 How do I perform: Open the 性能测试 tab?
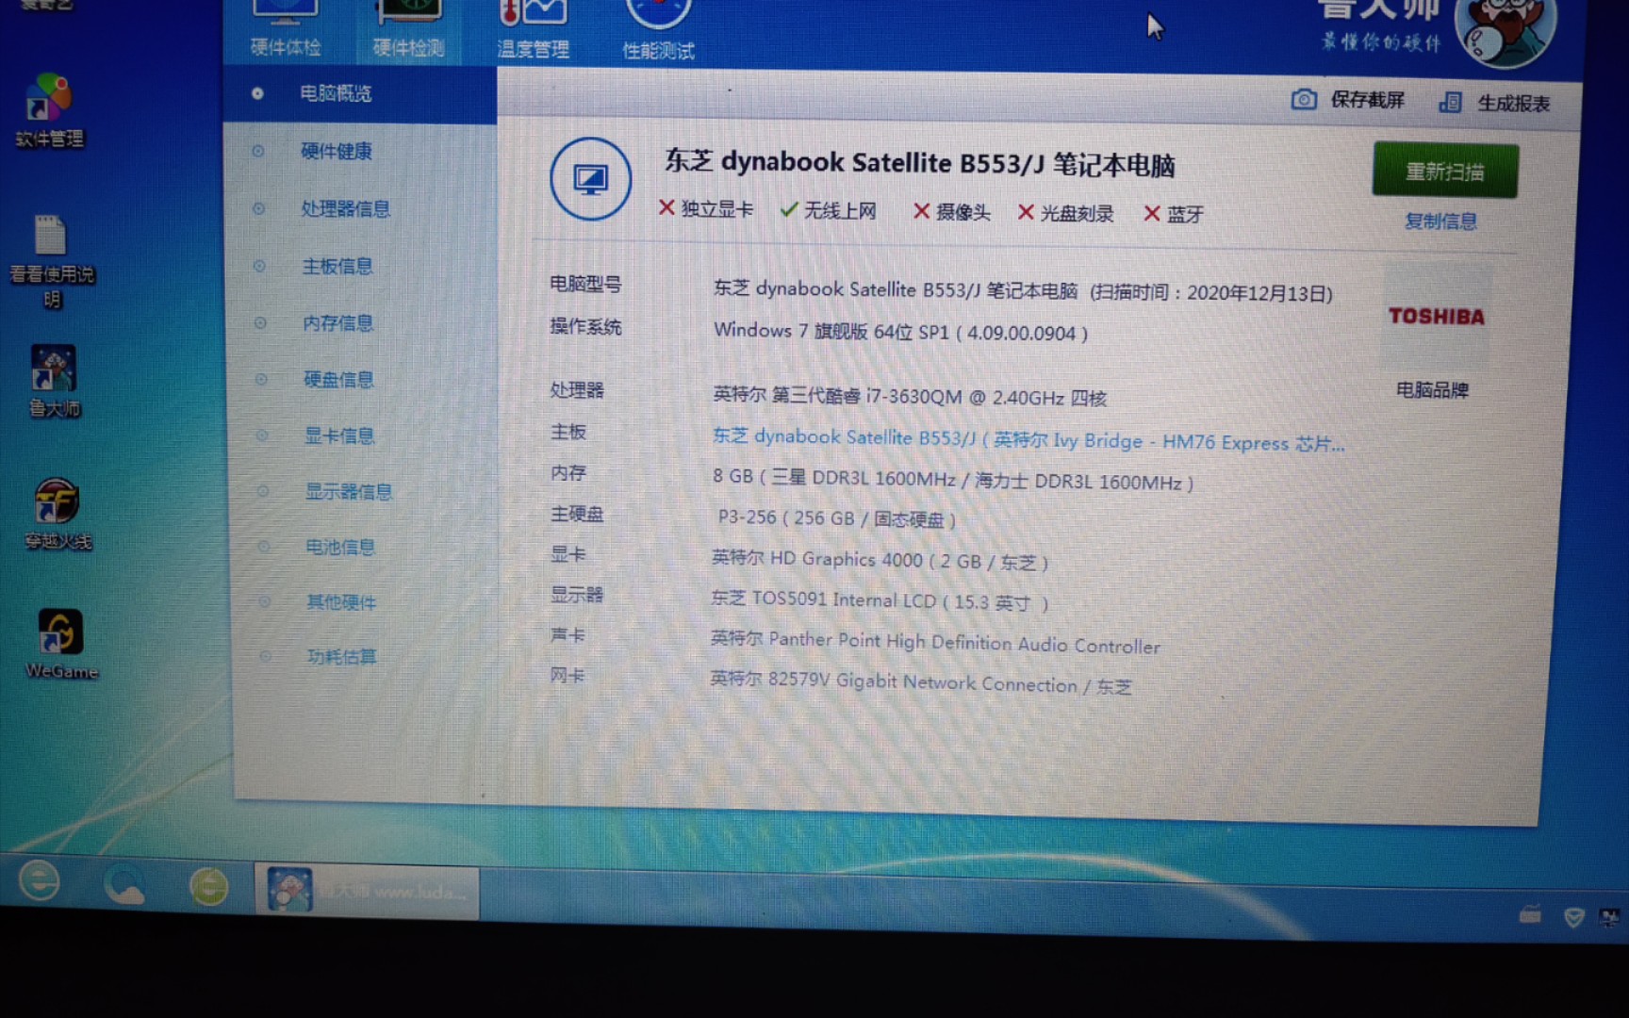click(658, 33)
